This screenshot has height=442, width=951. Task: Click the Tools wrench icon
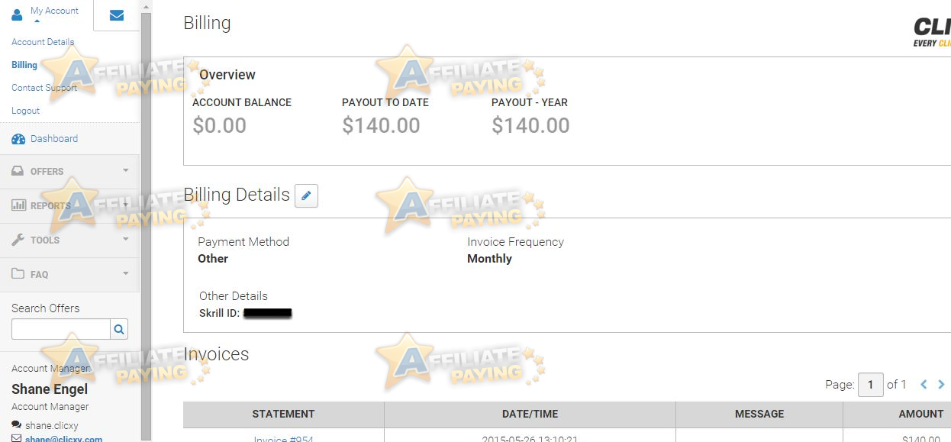click(x=18, y=240)
